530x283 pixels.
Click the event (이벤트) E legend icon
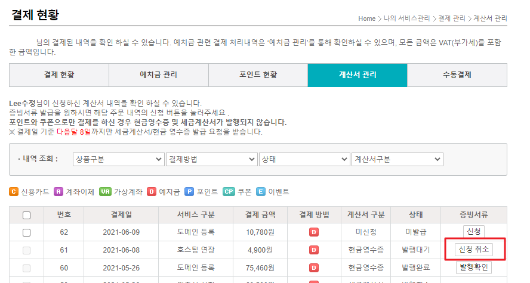pos(261,192)
